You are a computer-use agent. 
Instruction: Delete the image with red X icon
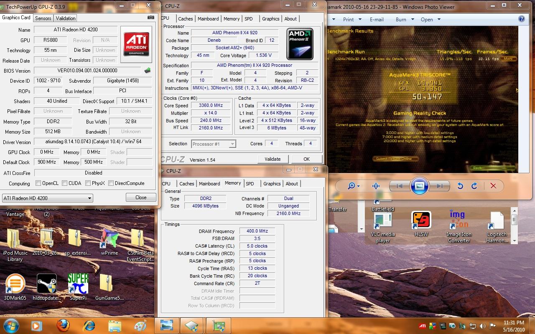click(x=493, y=186)
